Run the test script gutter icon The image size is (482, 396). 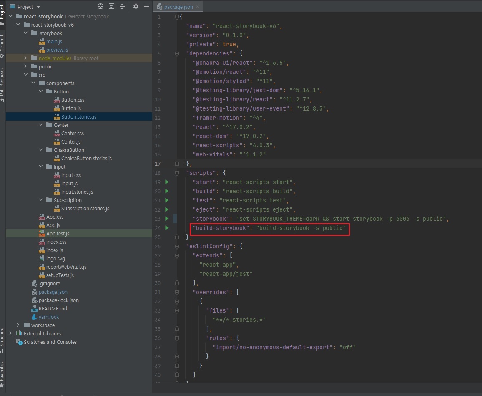[167, 200]
